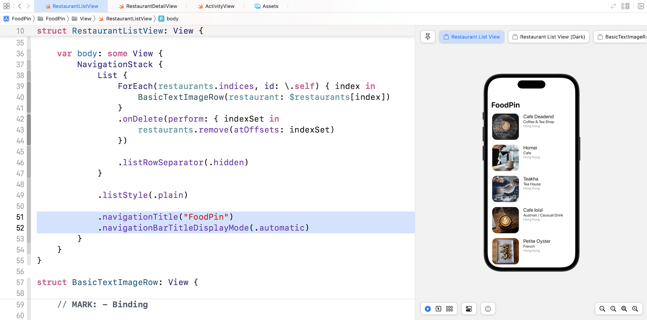
Task: Click the preview on device button
Action: [x=488, y=309]
